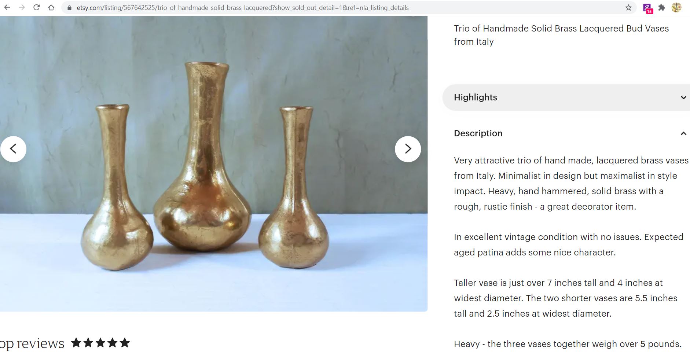Open the Highlights chevron dropdown

click(683, 97)
